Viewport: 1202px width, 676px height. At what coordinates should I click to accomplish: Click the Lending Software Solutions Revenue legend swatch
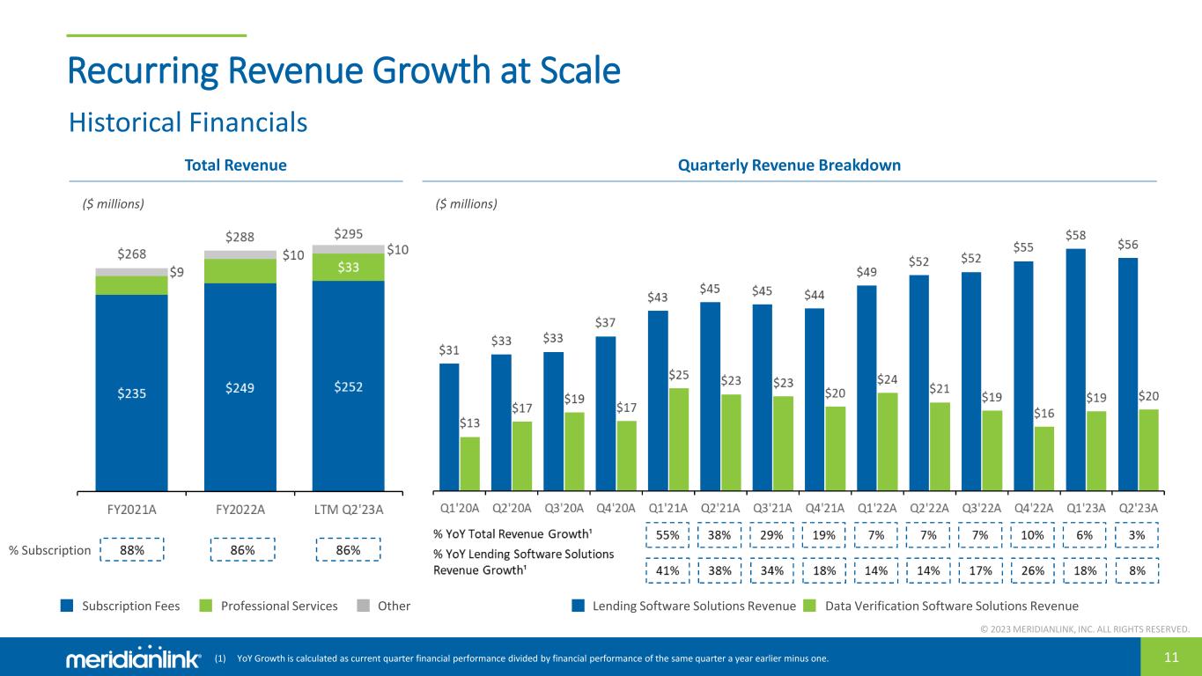(578, 606)
